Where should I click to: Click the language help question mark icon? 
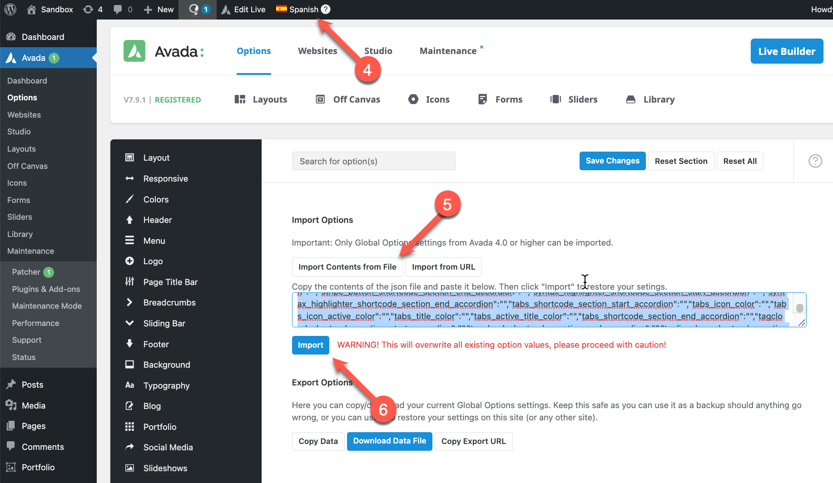coord(326,9)
